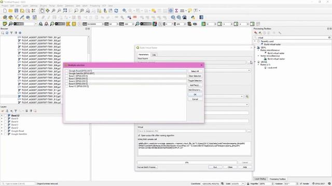Open the Python console icon

click(193, 17)
